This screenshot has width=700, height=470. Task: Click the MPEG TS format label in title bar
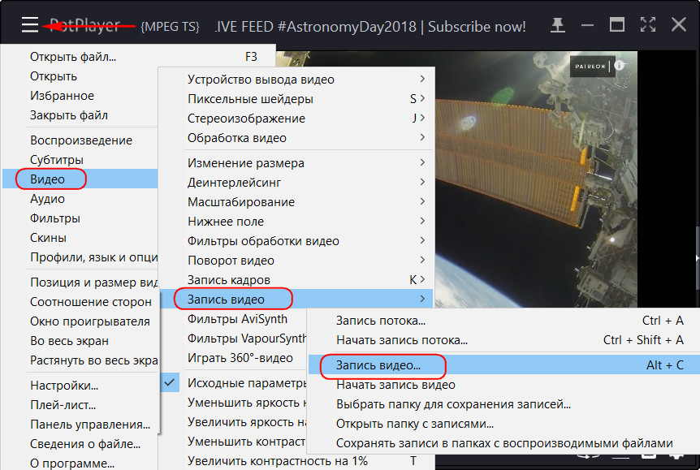tap(169, 27)
